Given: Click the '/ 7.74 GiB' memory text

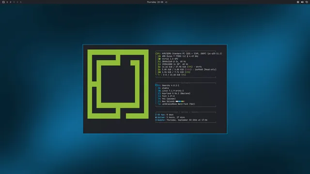Looking at the screenshot, I should click(178, 72).
